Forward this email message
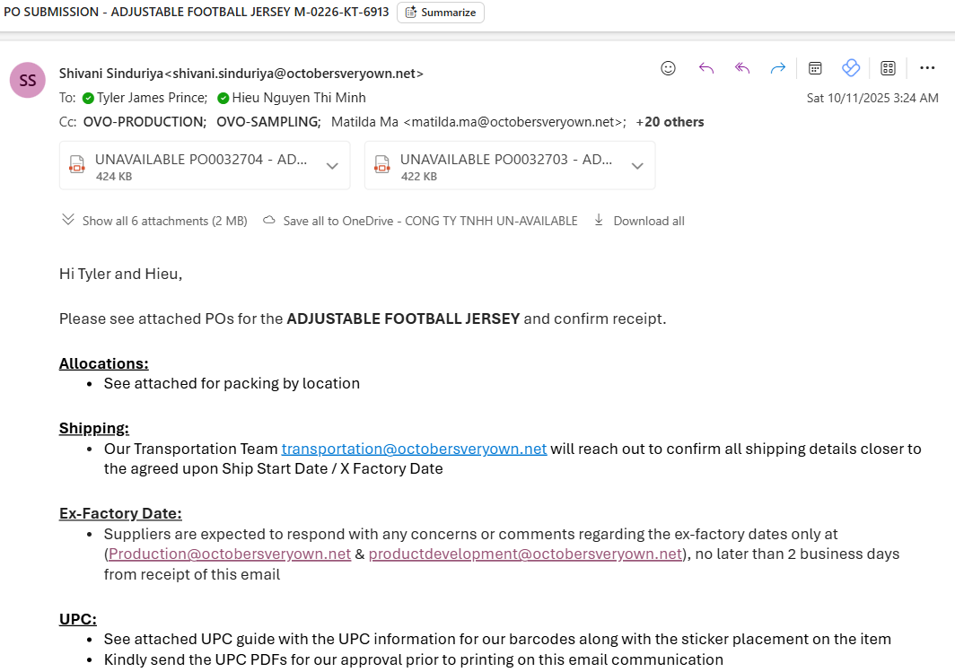Viewport: 955px width, 672px height. 778,68
